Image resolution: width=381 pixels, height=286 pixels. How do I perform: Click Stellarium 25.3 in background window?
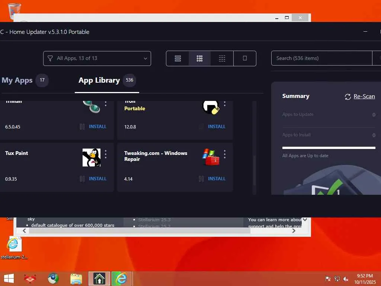pos(154,220)
